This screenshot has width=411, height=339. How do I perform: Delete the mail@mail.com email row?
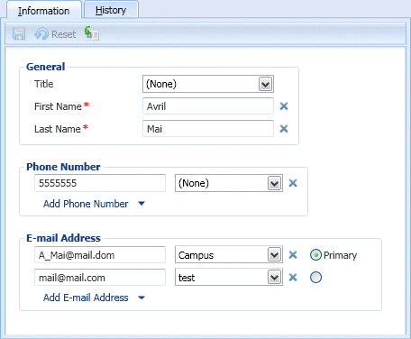[x=293, y=277]
